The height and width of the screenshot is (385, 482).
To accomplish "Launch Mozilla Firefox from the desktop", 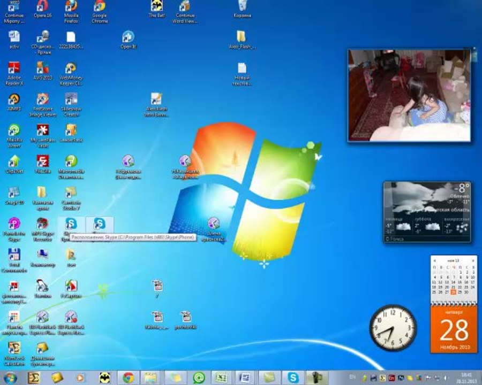I will (71, 12).
